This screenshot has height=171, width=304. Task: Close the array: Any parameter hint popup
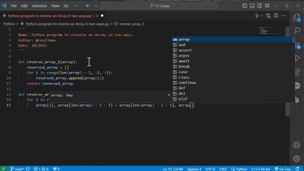pos(169,95)
